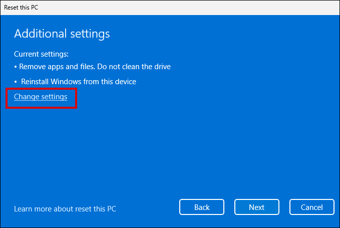Click the Change settings link
The height and width of the screenshot is (228, 340).
[x=41, y=97]
